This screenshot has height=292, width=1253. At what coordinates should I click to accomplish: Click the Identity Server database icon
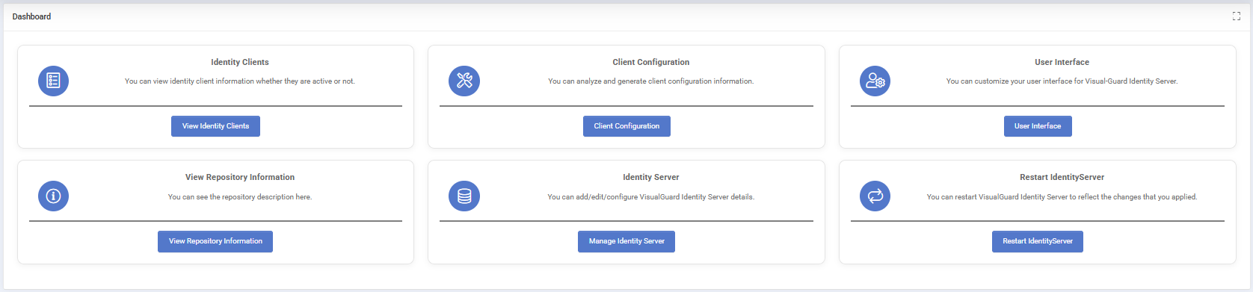[464, 196]
